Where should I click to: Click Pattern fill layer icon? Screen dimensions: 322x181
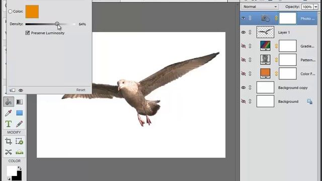click(265, 60)
